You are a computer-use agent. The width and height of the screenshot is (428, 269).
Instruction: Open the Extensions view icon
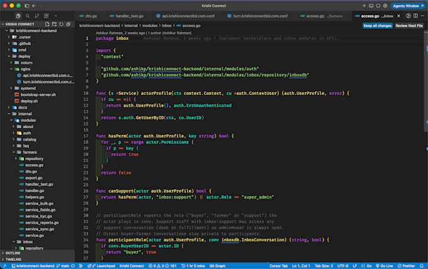coord(46,16)
